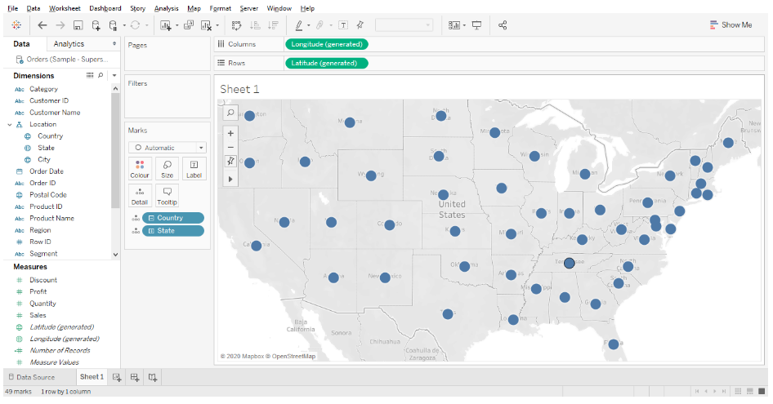Open Presentation Mode icon in toolbar

477,25
